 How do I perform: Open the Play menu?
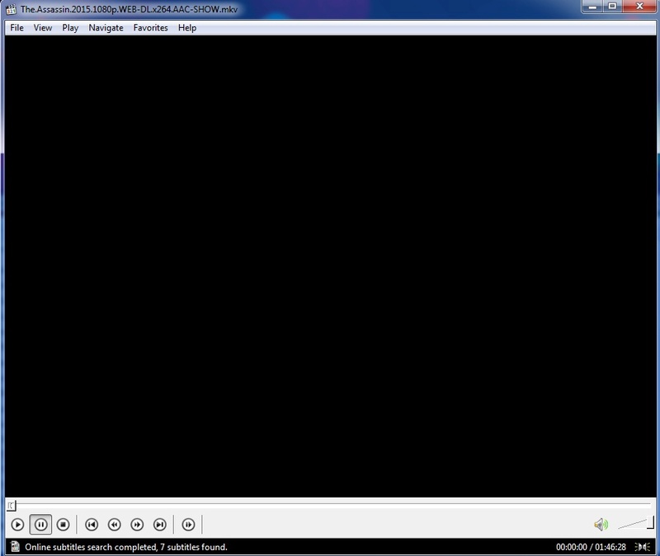70,28
